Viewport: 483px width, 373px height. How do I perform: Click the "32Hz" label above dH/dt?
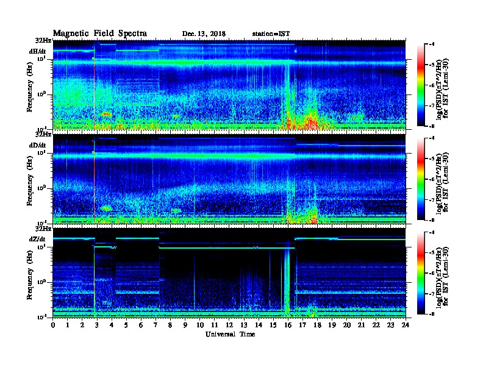(43, 40)
